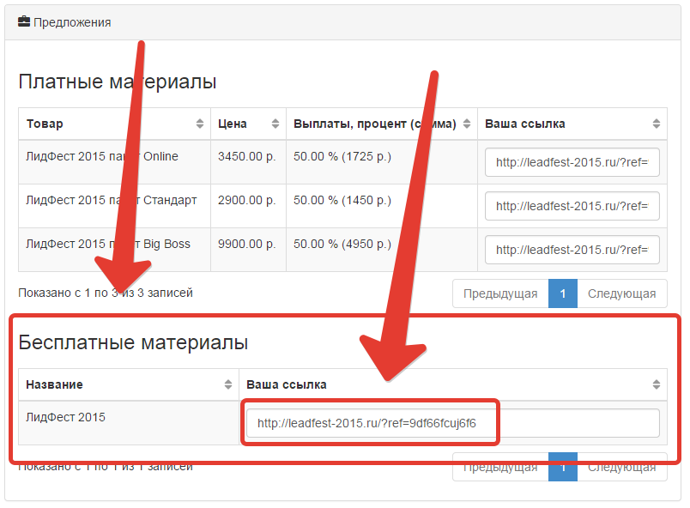Focus the referral link field for Big Boss package

click(x=572, y=250)
